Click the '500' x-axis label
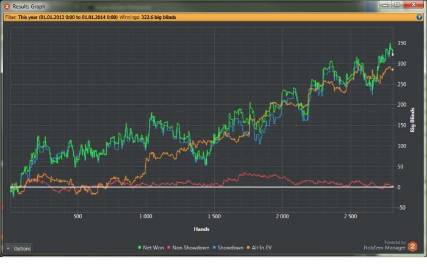 point(77,216)
